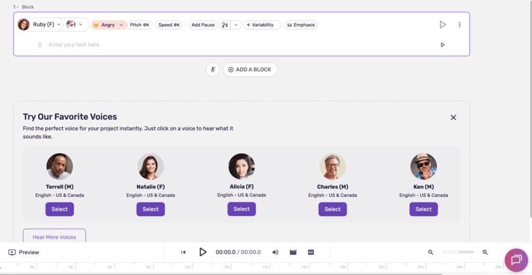This screenshot has width=532, height=275.
Task: Click the block drag handle dots
Action: pyautogui.click(x=40, y=45)
